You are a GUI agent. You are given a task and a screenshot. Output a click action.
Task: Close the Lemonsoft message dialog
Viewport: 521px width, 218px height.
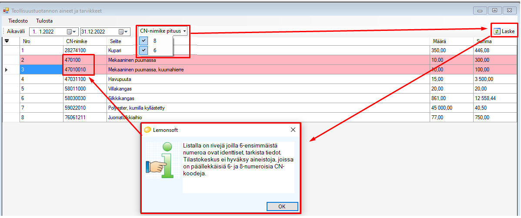coord(293,130)
